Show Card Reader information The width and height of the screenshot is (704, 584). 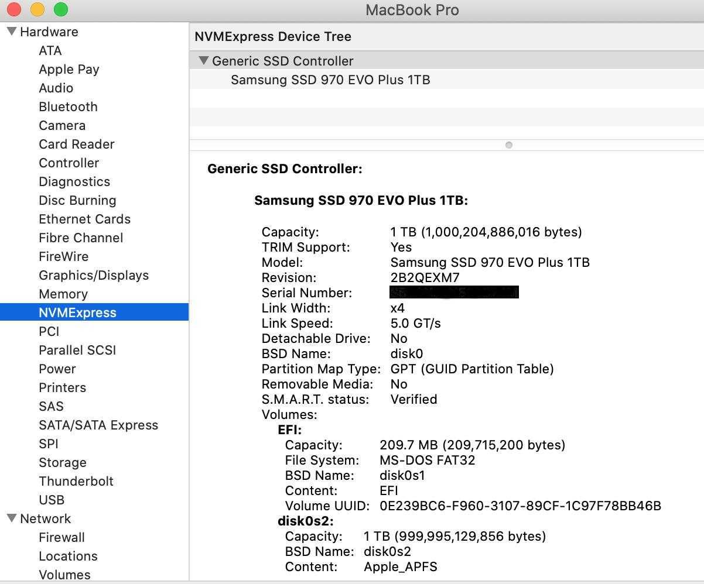click(77, 144)
